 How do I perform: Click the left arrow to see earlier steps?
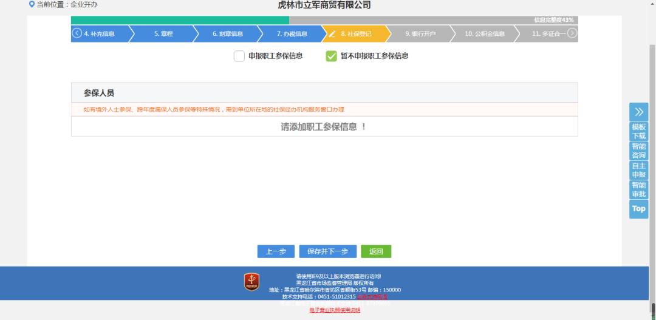(77, 33)
